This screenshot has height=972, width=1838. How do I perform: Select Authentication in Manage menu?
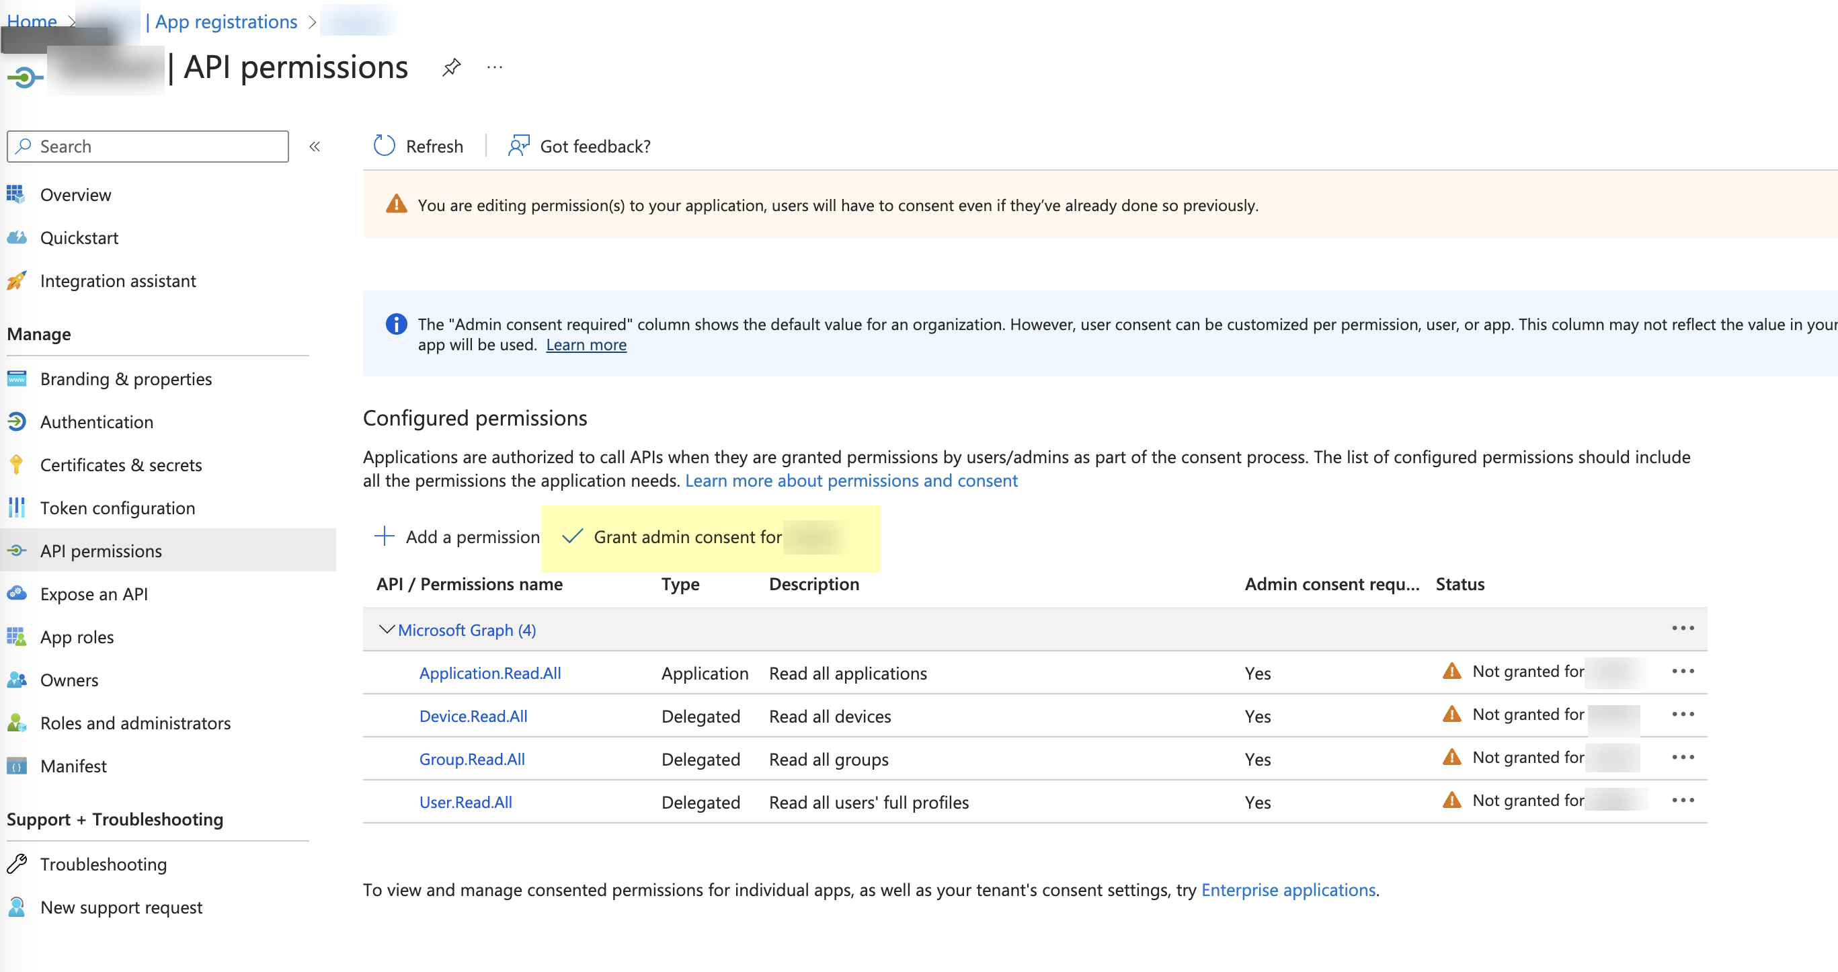[x=96, y=421]
